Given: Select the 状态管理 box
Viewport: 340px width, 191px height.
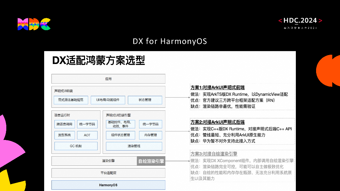Looking at the screenshot, I should 145,100.
